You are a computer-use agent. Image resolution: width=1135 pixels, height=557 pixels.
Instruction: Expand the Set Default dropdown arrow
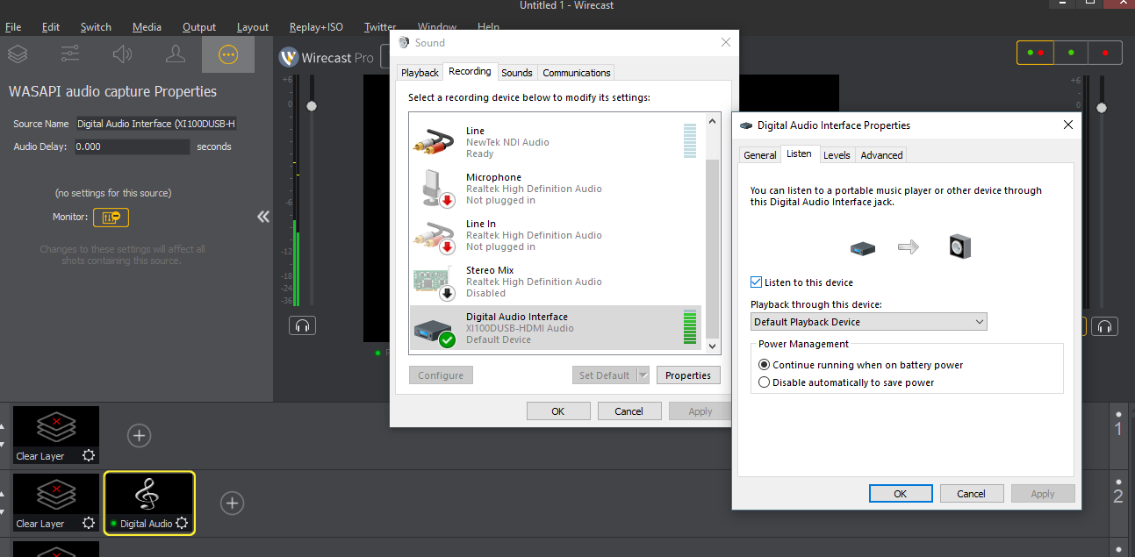click(643, 375)
